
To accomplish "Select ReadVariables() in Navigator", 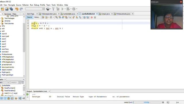I will point(10,90).
